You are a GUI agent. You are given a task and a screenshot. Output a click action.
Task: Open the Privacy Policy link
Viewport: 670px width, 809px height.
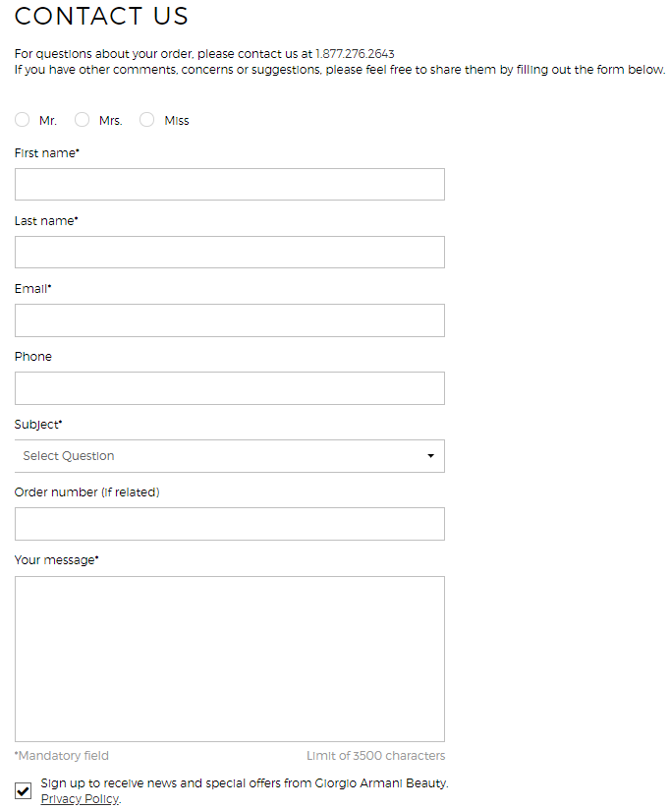pos(80,799)
